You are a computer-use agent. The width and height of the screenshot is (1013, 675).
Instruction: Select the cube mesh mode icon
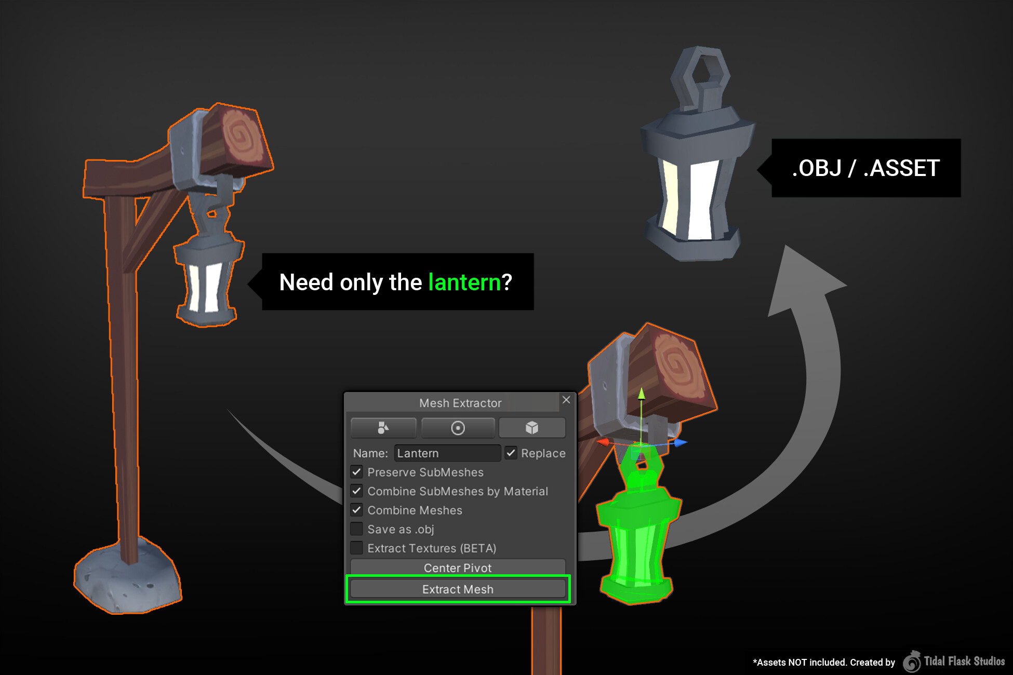pyautogui.click(x=532, y=428)
